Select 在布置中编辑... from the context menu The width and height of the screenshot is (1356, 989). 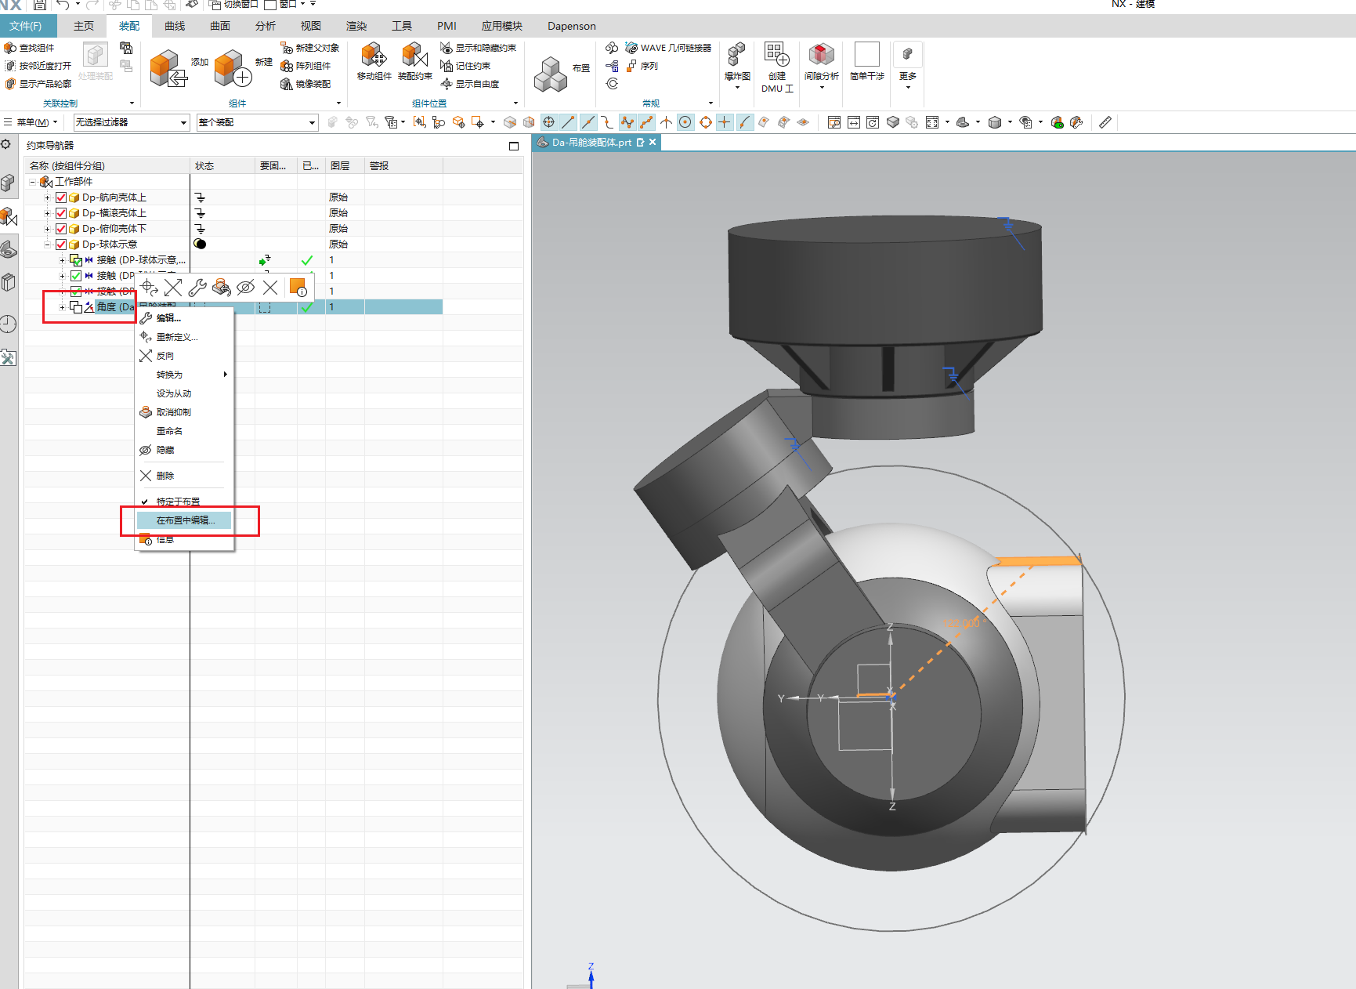pyautogui.click(x=185, y=520)
